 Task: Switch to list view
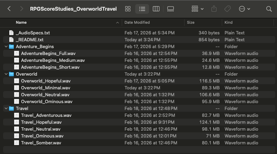tap(142, 9)
